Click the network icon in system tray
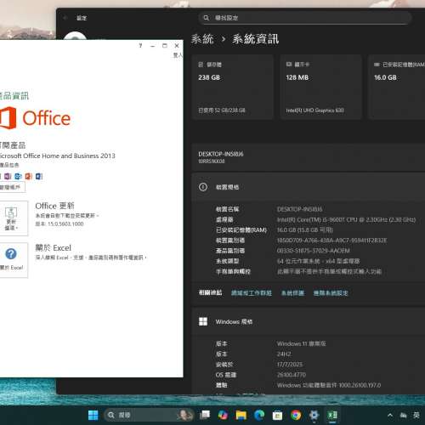425x425 pixels. (x=404, y=416)
